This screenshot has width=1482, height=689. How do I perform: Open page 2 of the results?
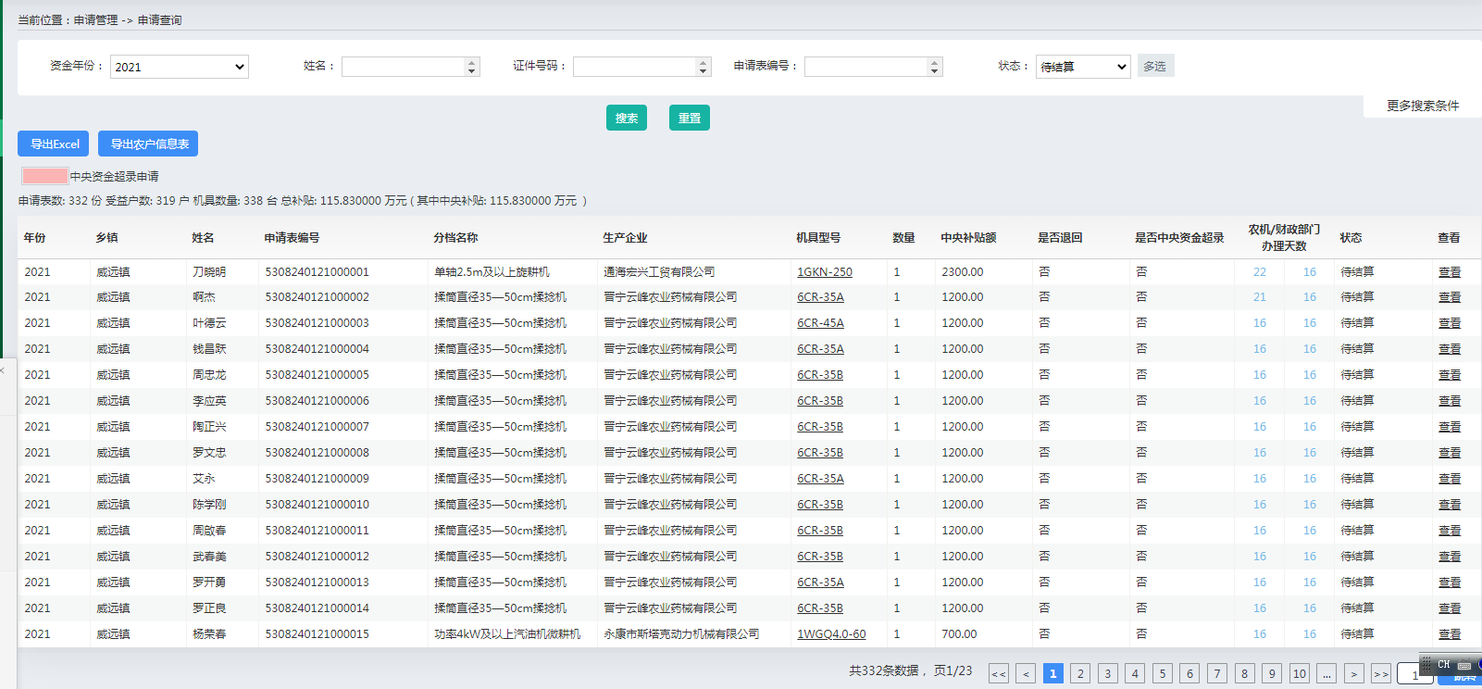click(1080, 673)
